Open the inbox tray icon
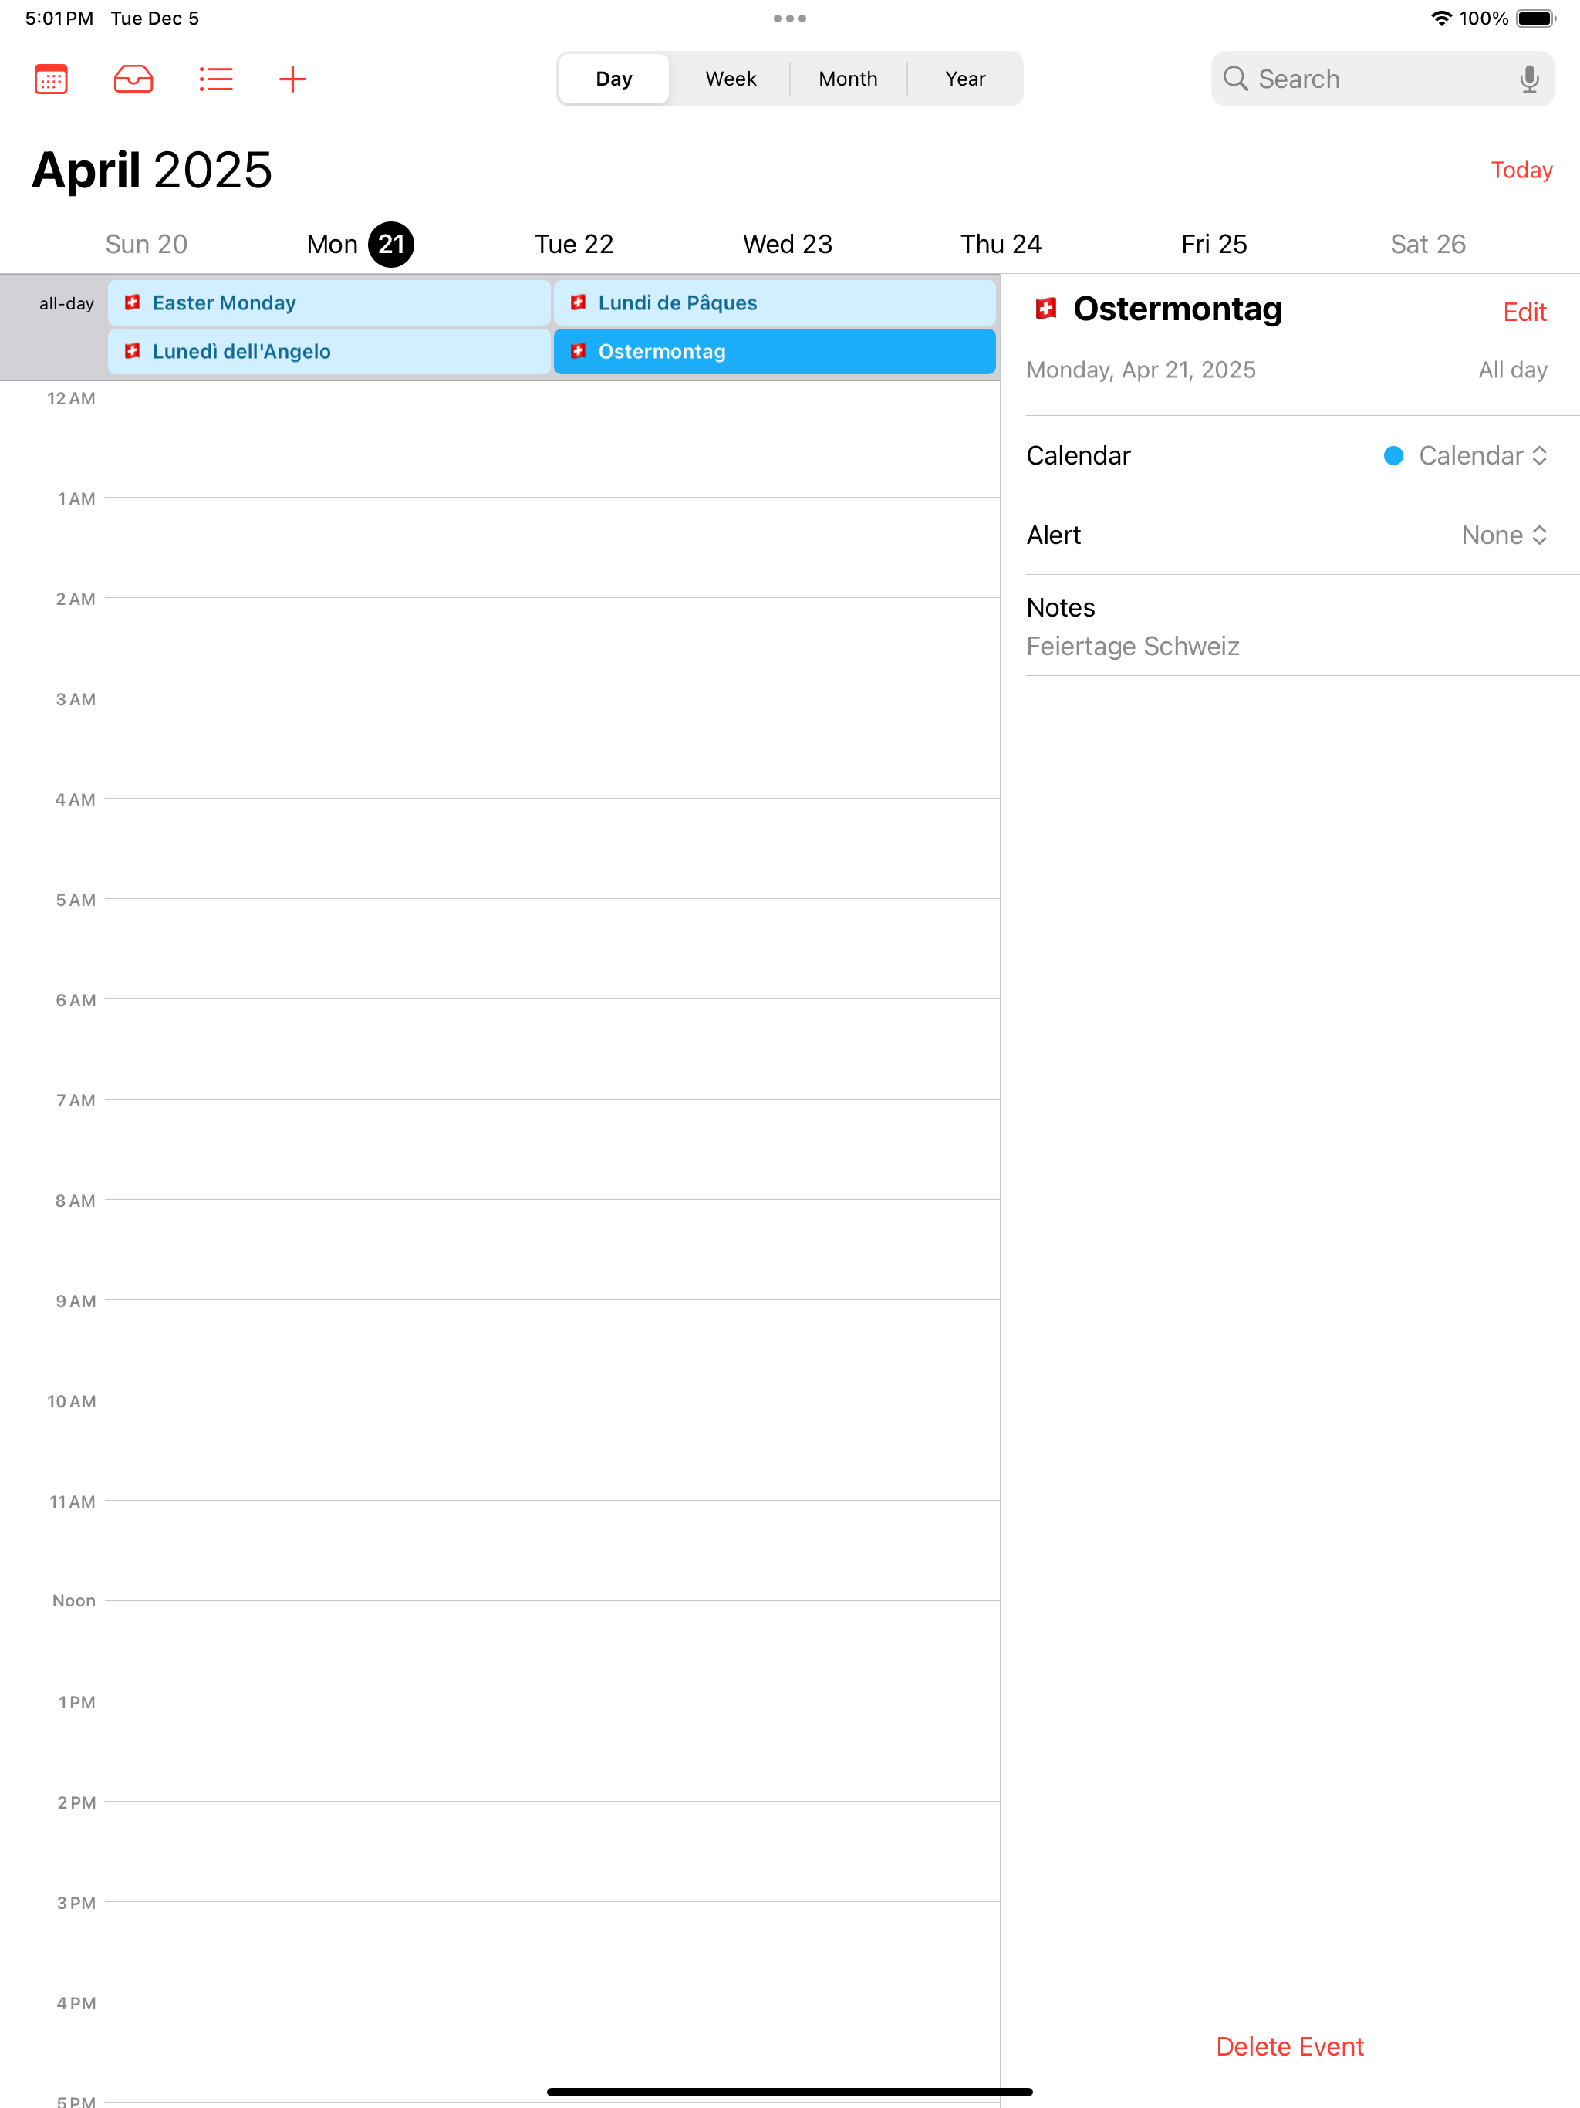 click(x=133, y=79)
